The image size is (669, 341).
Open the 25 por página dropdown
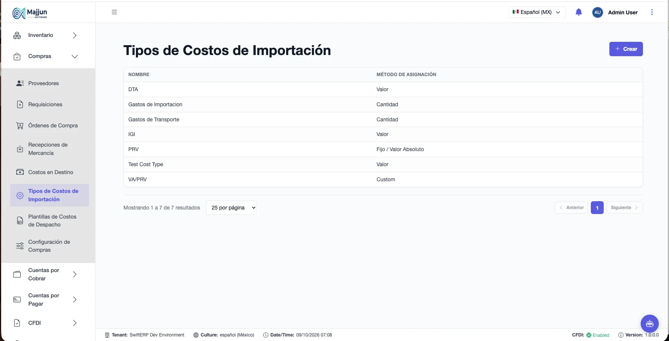click(x=231, y=208)
